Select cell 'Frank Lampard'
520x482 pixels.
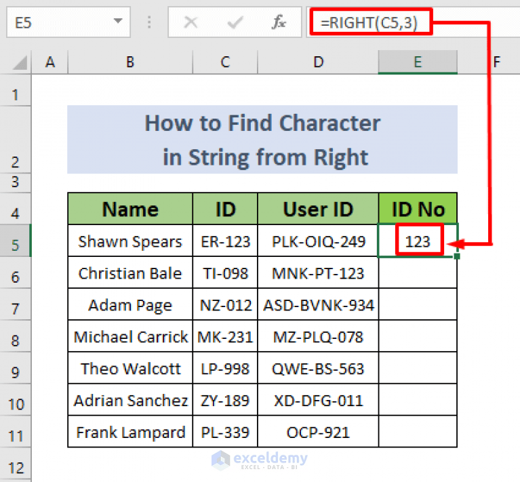[x=130, y=432]
